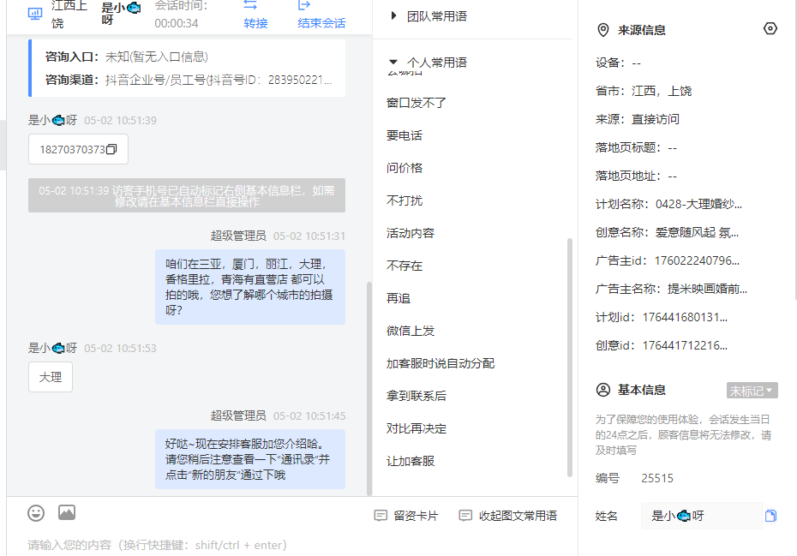Click the 咨询入口 未知 info line
Image resolution: width=797 pixels, height=556 pixels.
point(127,57)
